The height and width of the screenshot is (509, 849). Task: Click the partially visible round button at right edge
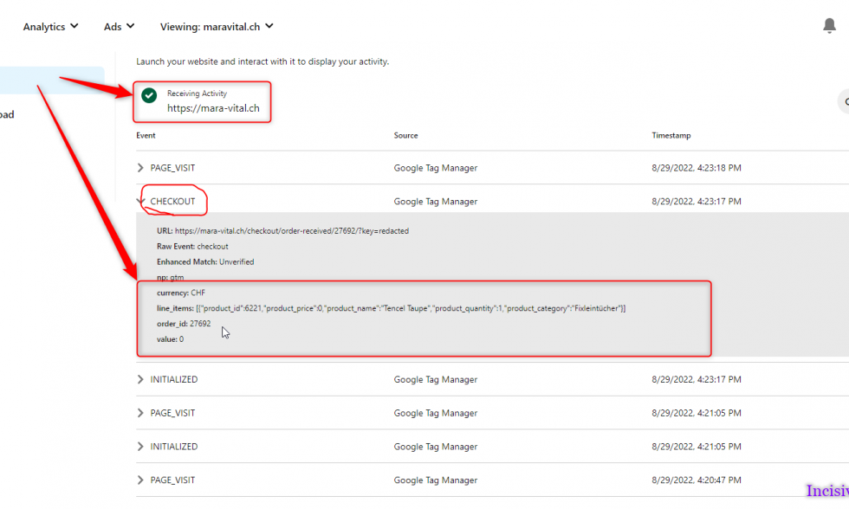[844, 101]
